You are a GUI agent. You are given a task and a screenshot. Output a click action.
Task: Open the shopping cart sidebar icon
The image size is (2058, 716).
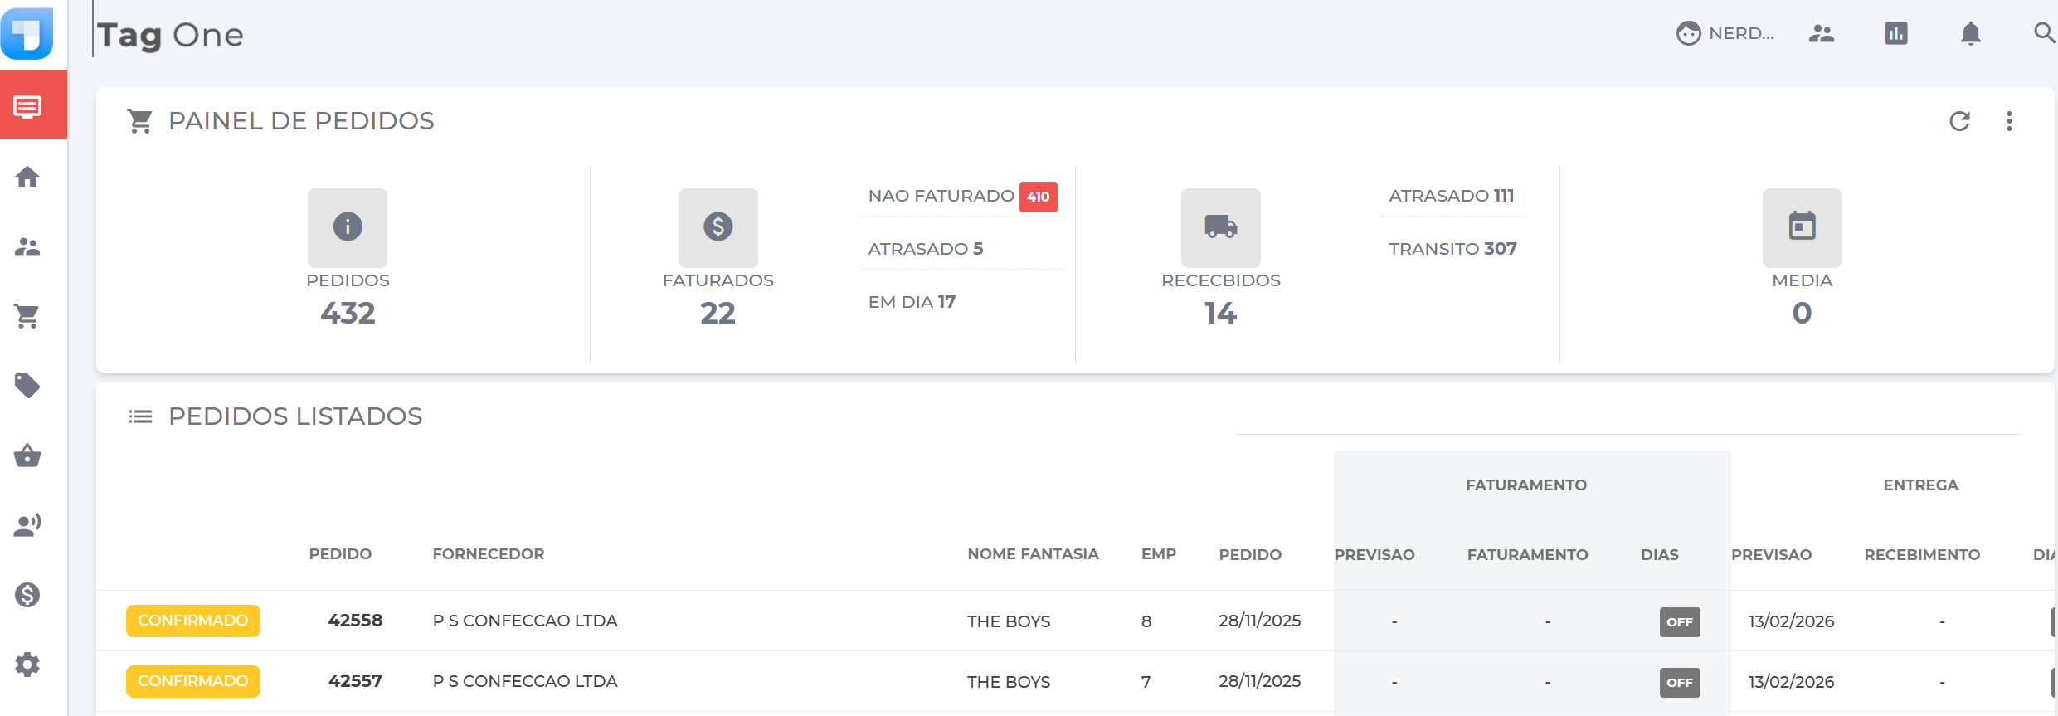27,316
